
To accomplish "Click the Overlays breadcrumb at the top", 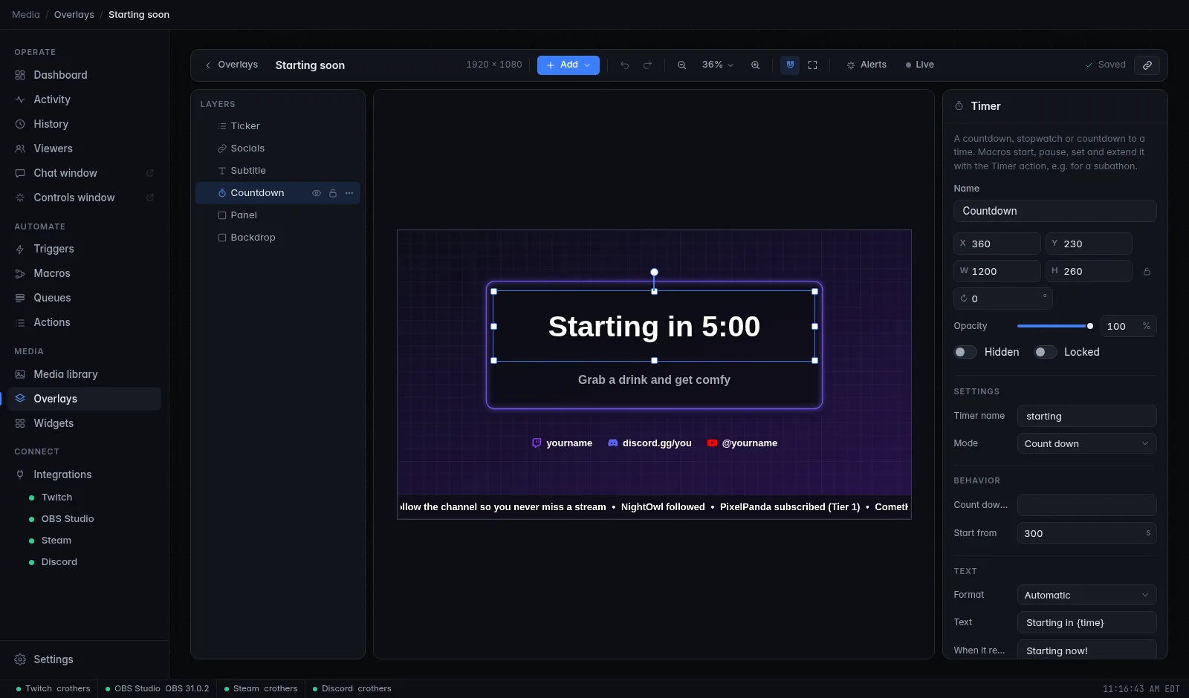I will [x=74, y=15].
